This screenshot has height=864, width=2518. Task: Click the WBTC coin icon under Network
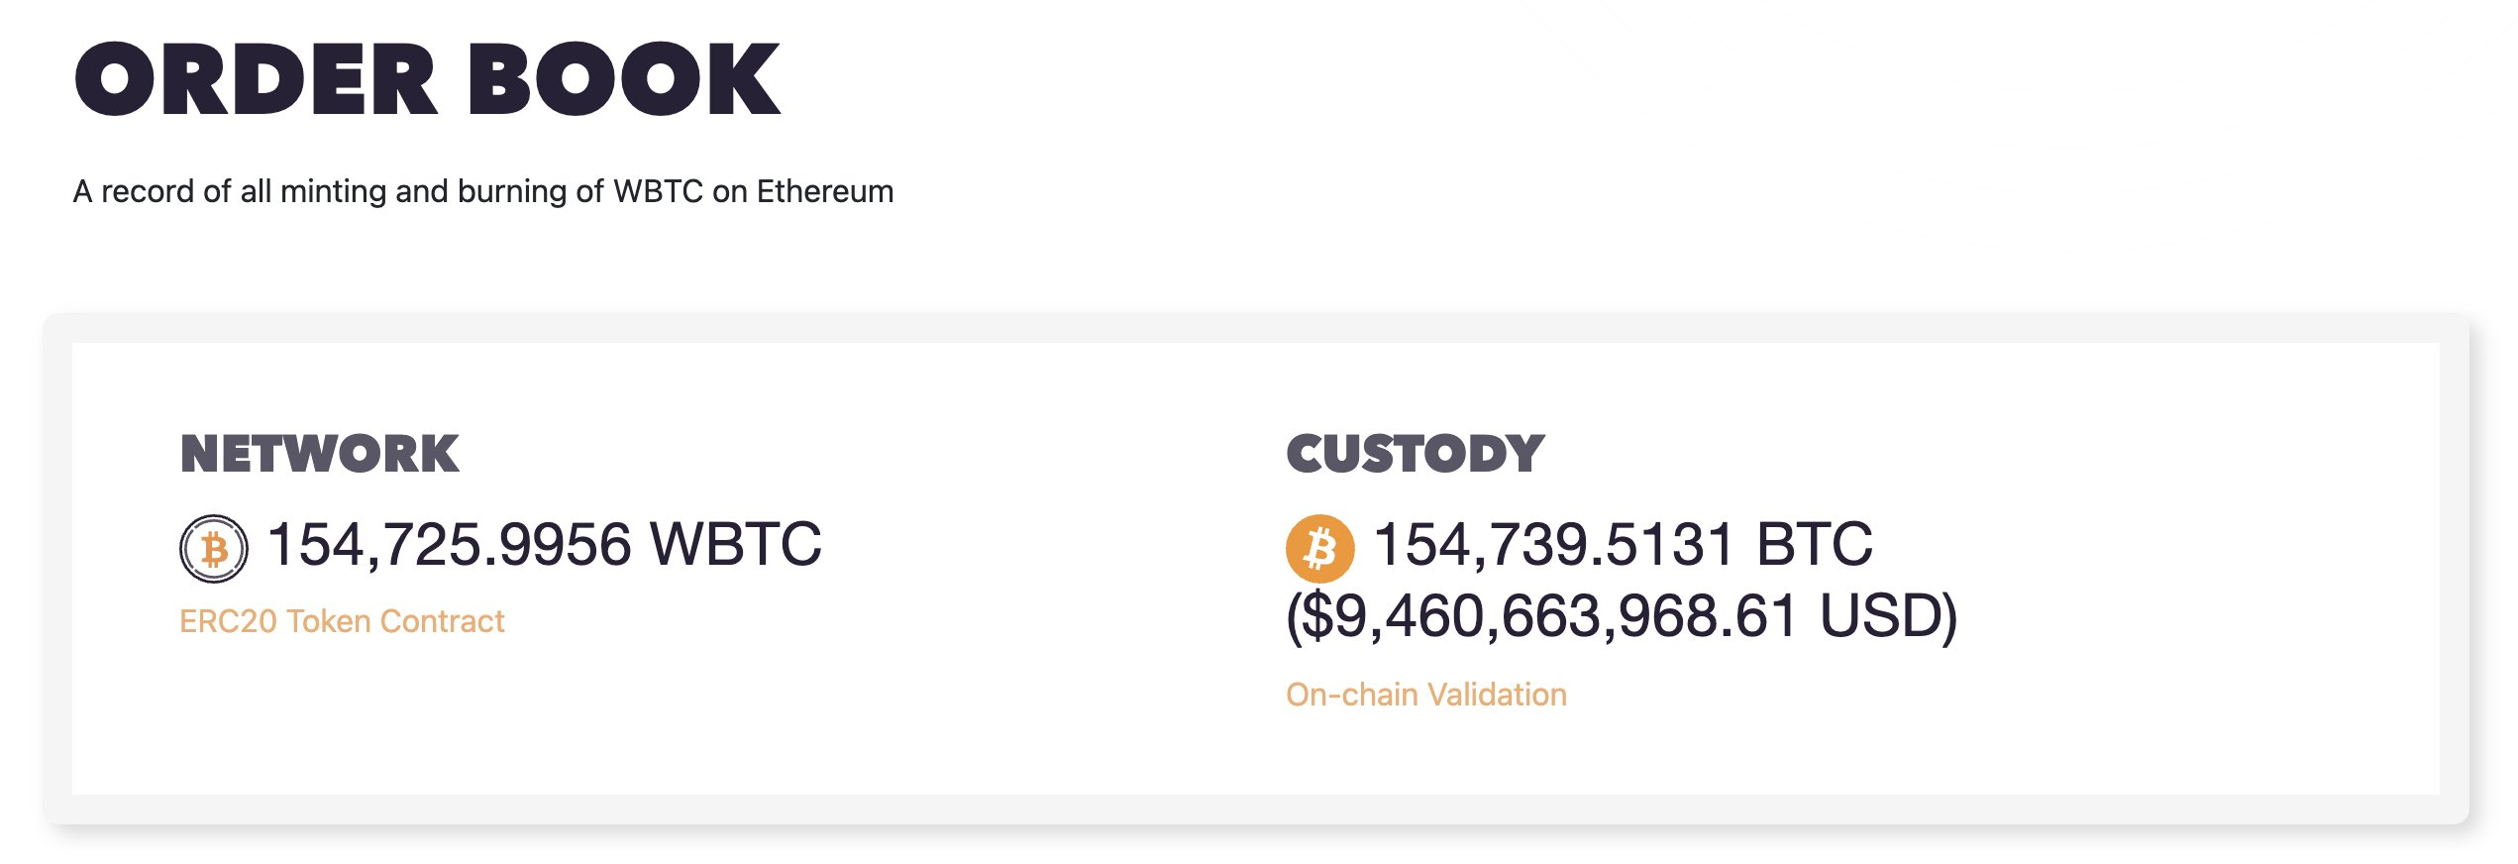pos(213,548)
